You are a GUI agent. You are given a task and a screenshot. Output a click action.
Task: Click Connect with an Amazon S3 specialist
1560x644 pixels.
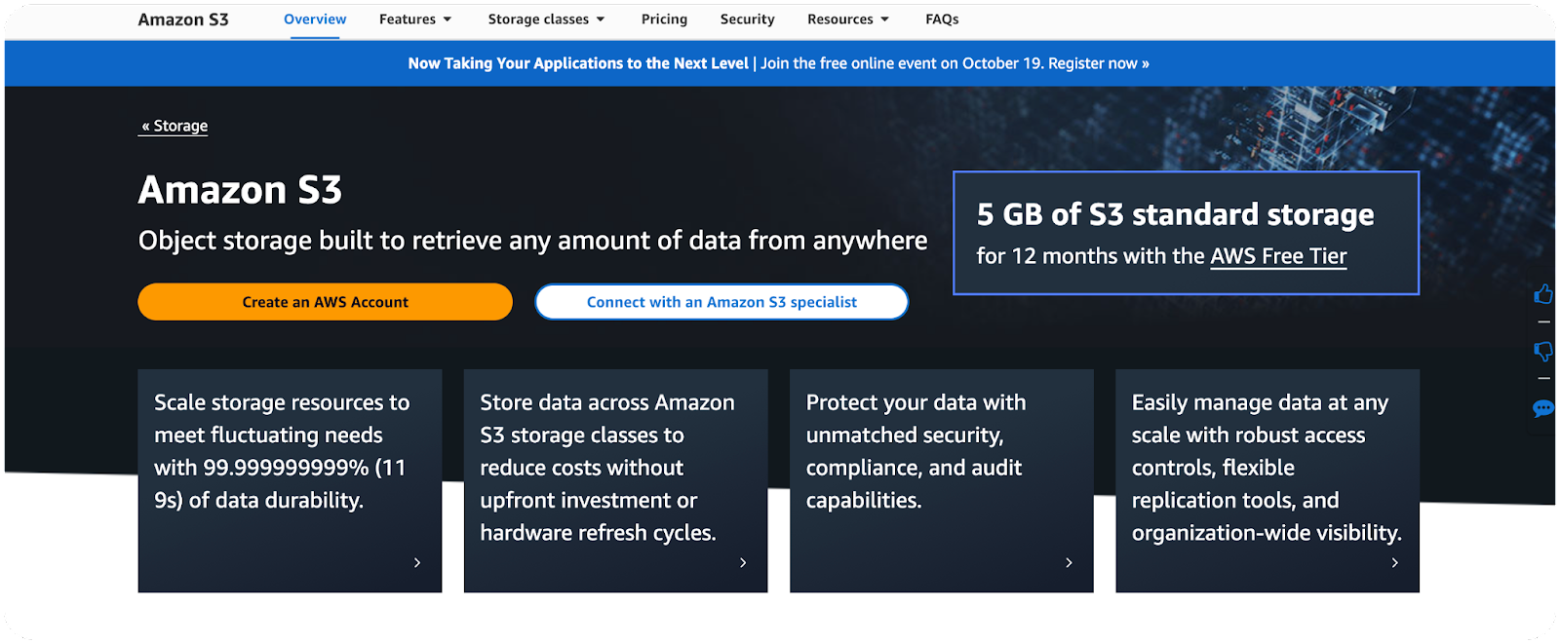[721, 302]
